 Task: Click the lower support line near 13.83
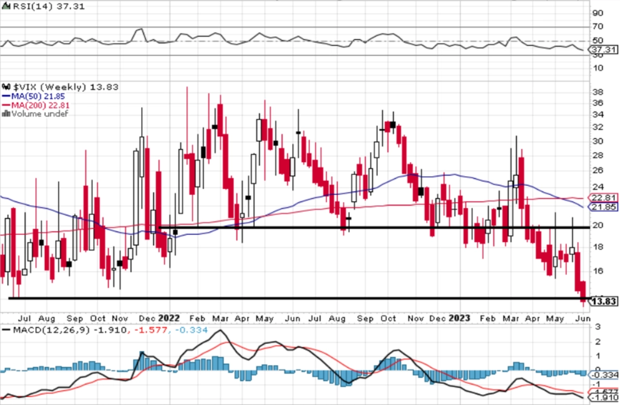299,298
